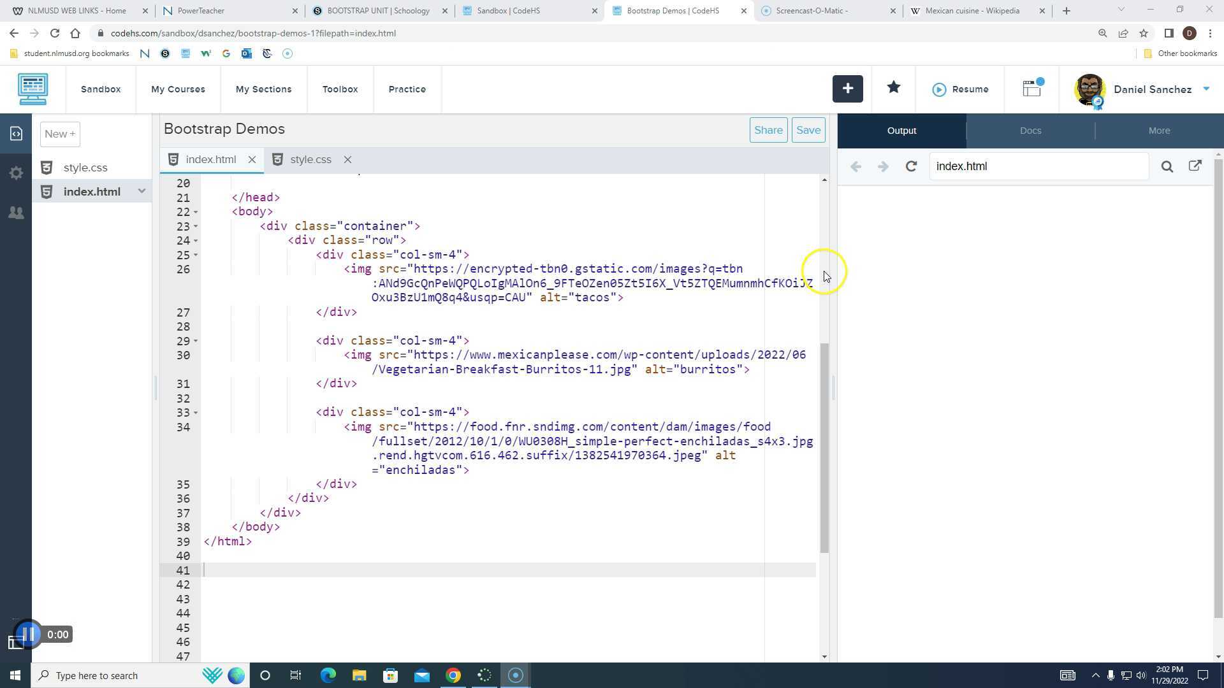The image size is (1224, 688).
Task: Switch to the style.css editor tab
Action: coord(310,159)
